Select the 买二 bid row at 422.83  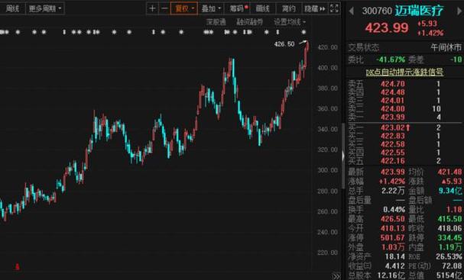[405, 136]
